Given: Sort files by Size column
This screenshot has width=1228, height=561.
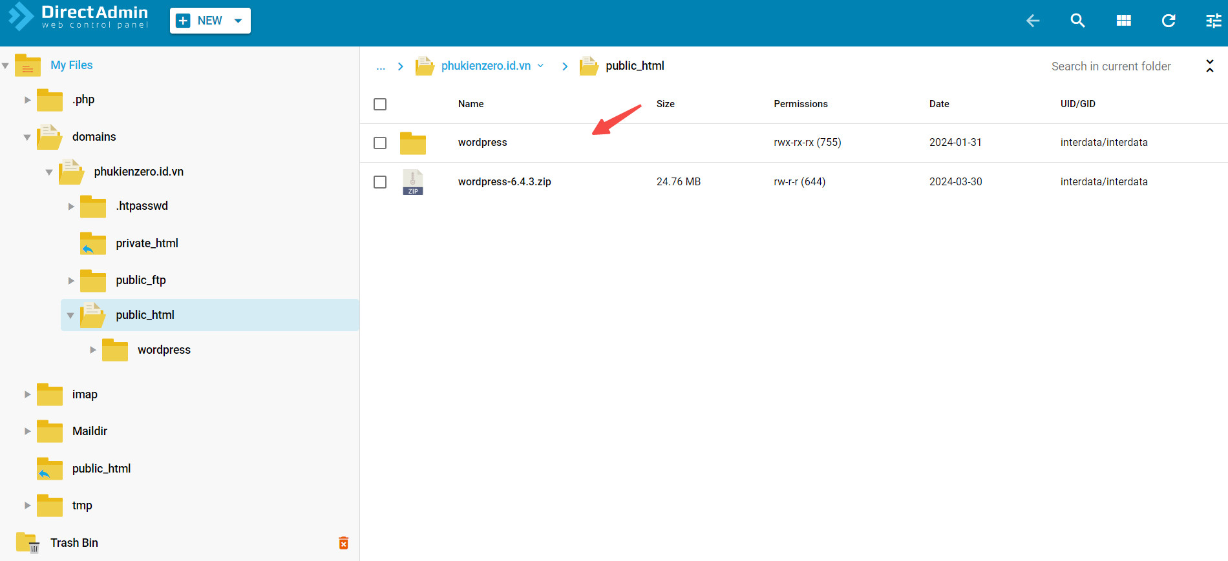Looking at the screenshot, I should tap(666, 104).
